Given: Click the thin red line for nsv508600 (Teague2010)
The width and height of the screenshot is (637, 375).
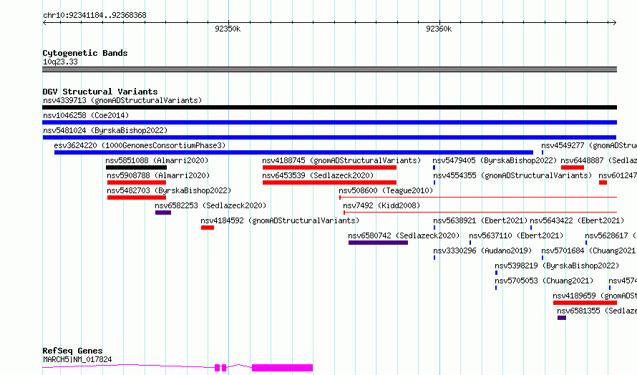Looking at the screenshot, I should (478, 198).
